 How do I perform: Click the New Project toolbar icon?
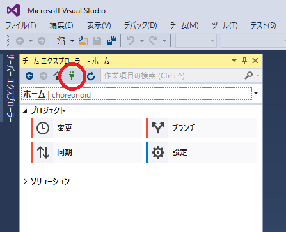coord(61,41)
